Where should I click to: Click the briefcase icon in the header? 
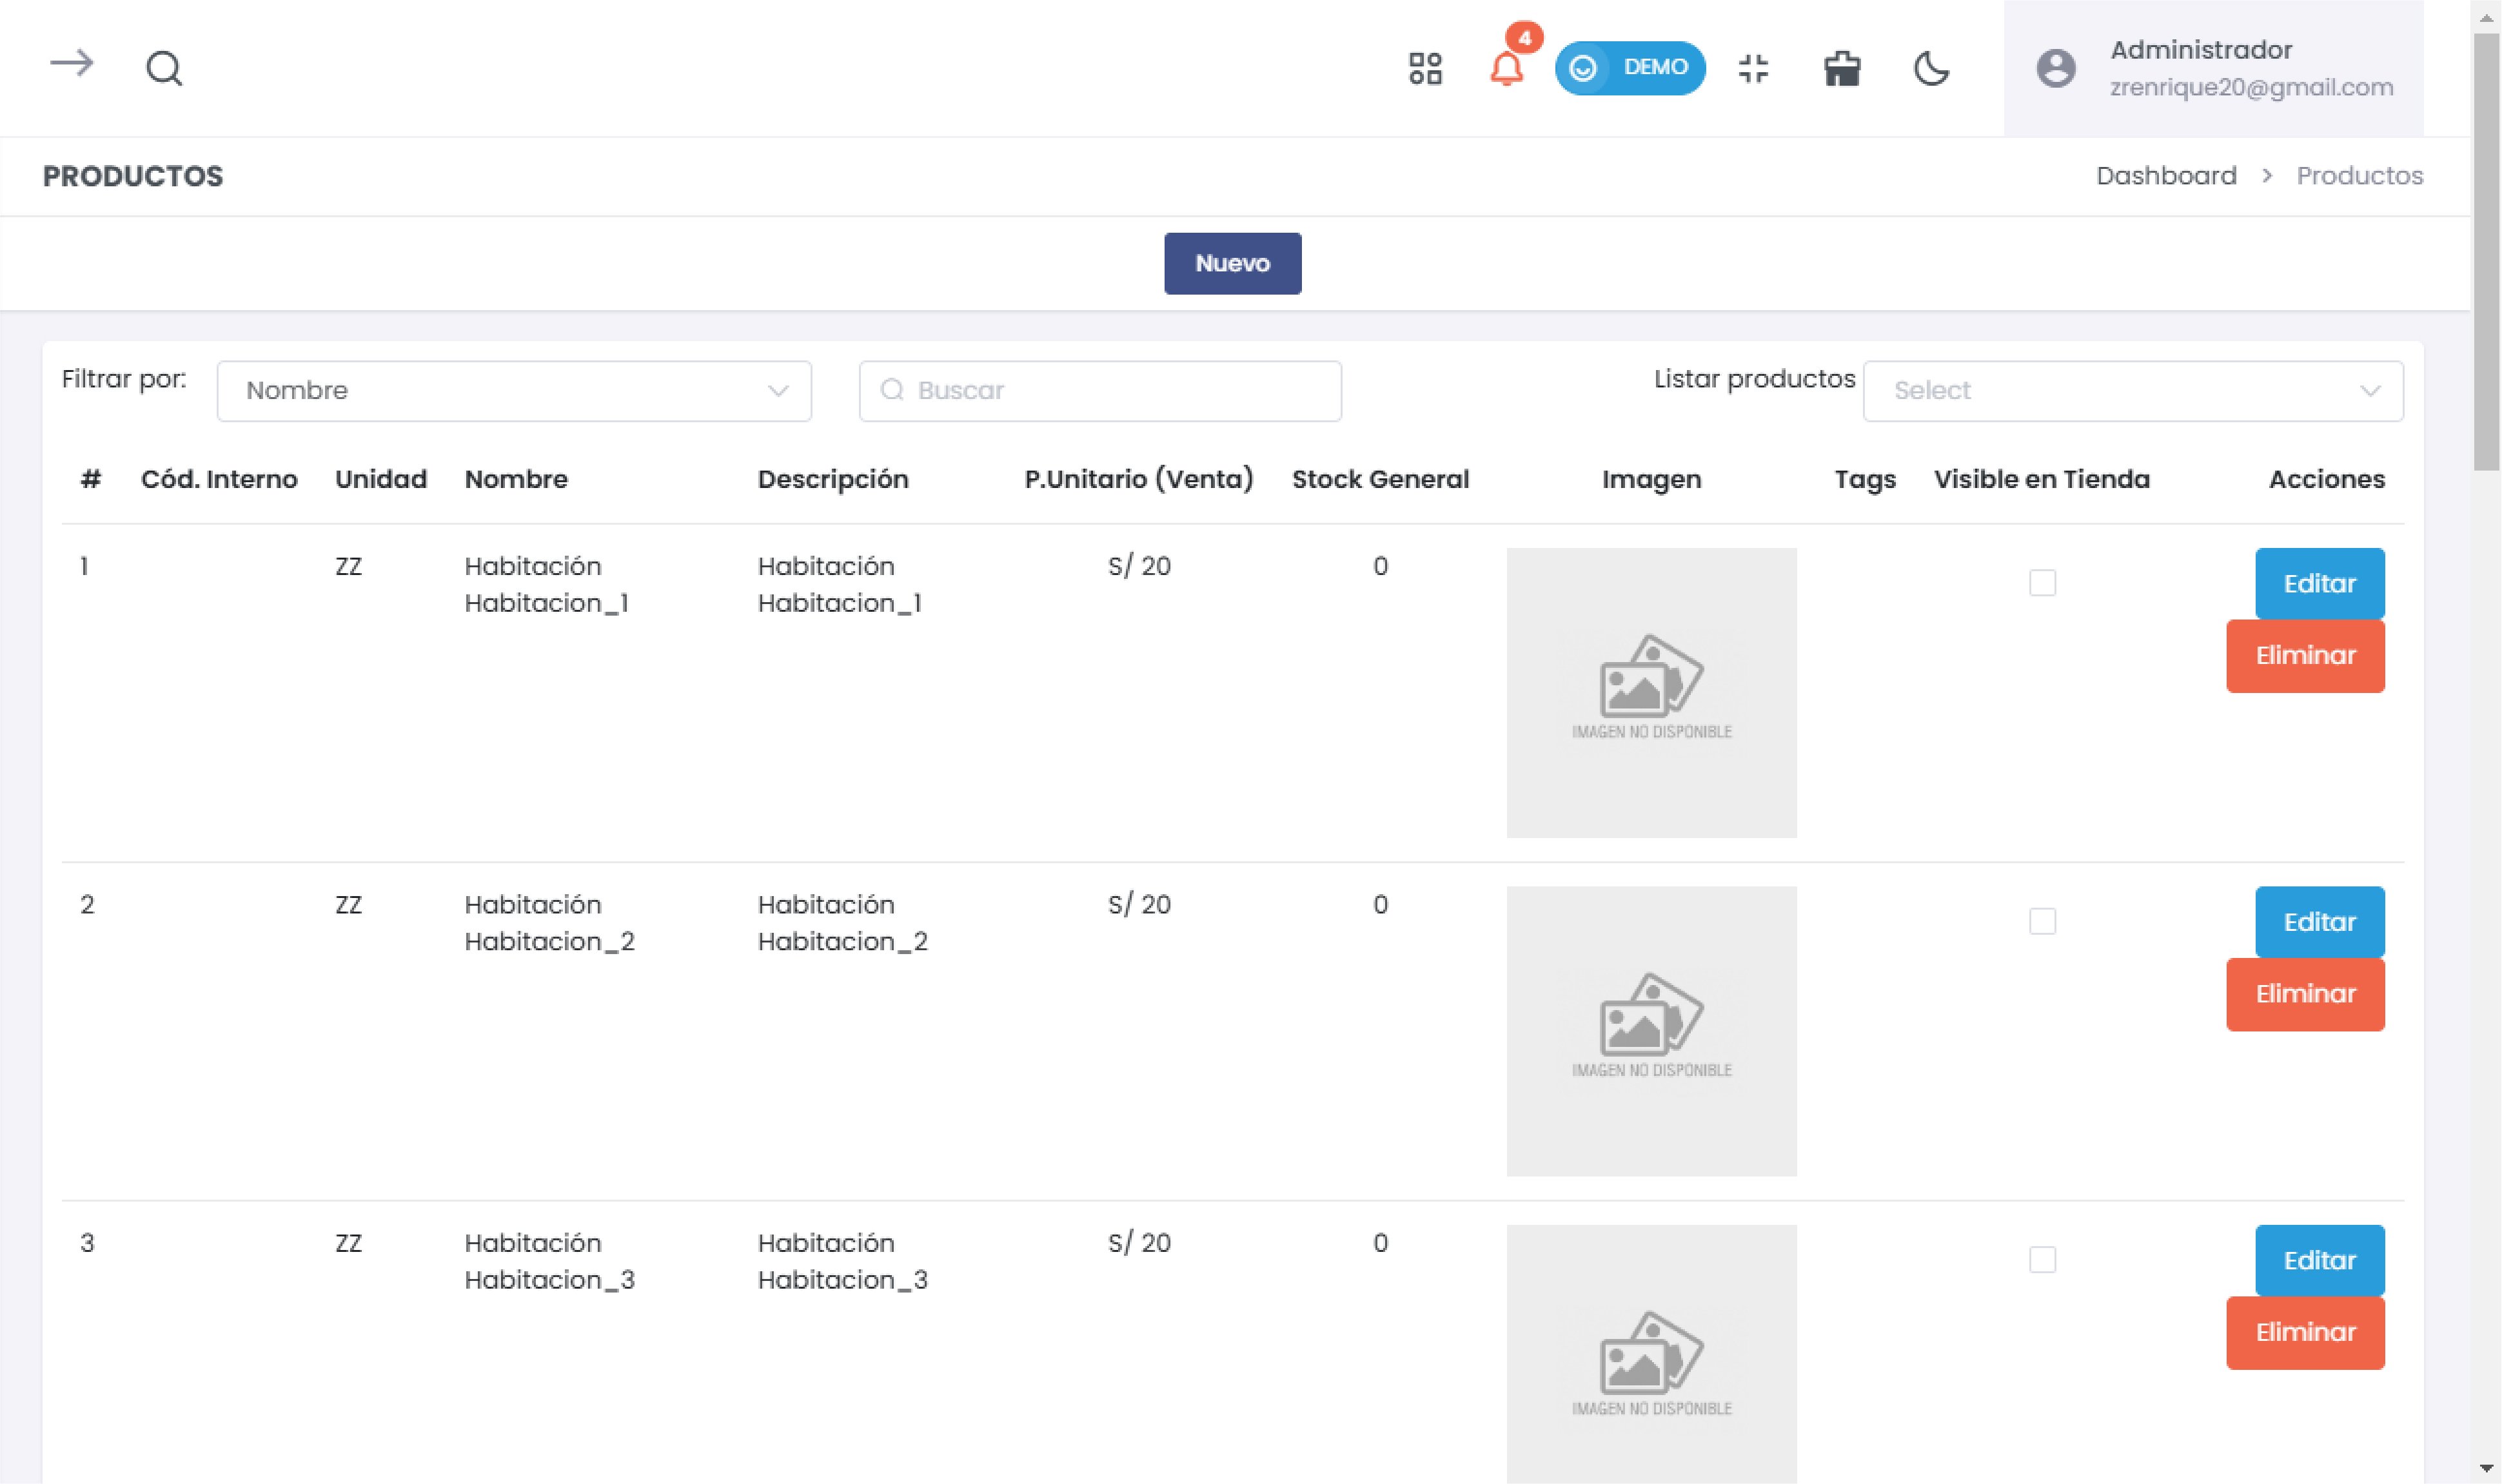pyautogui.click(x=1841, y=68)
